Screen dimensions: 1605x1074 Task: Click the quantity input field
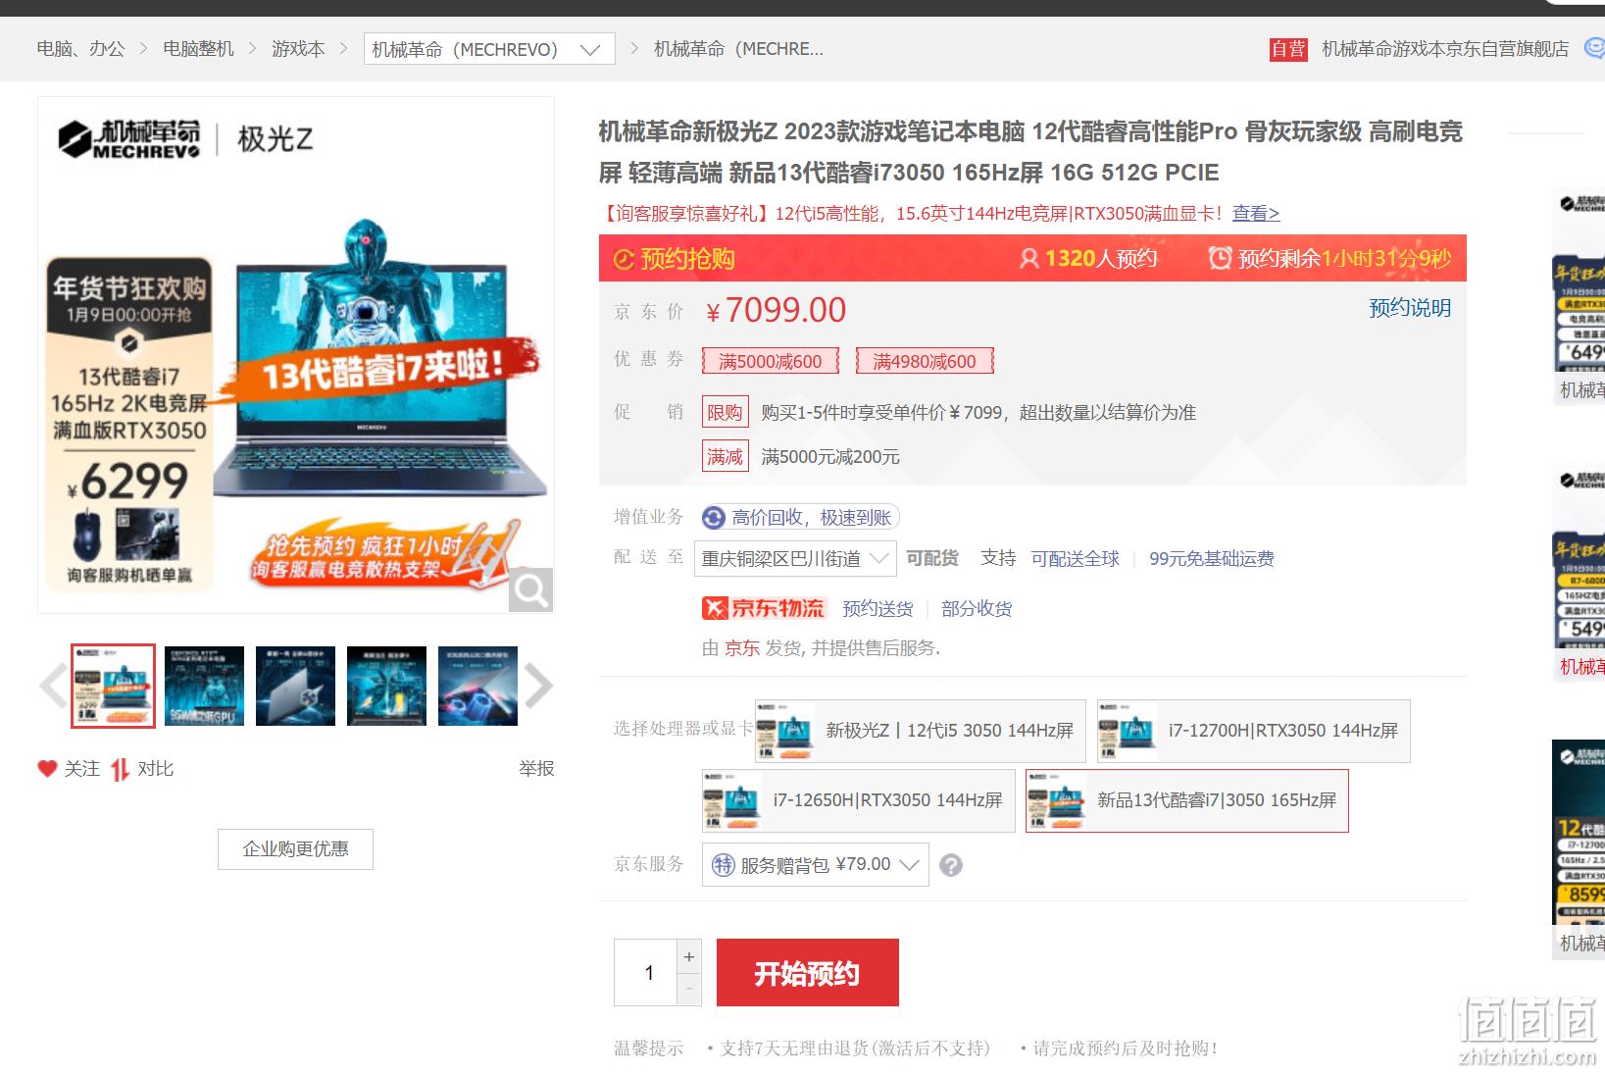click(x=646, y=972)
